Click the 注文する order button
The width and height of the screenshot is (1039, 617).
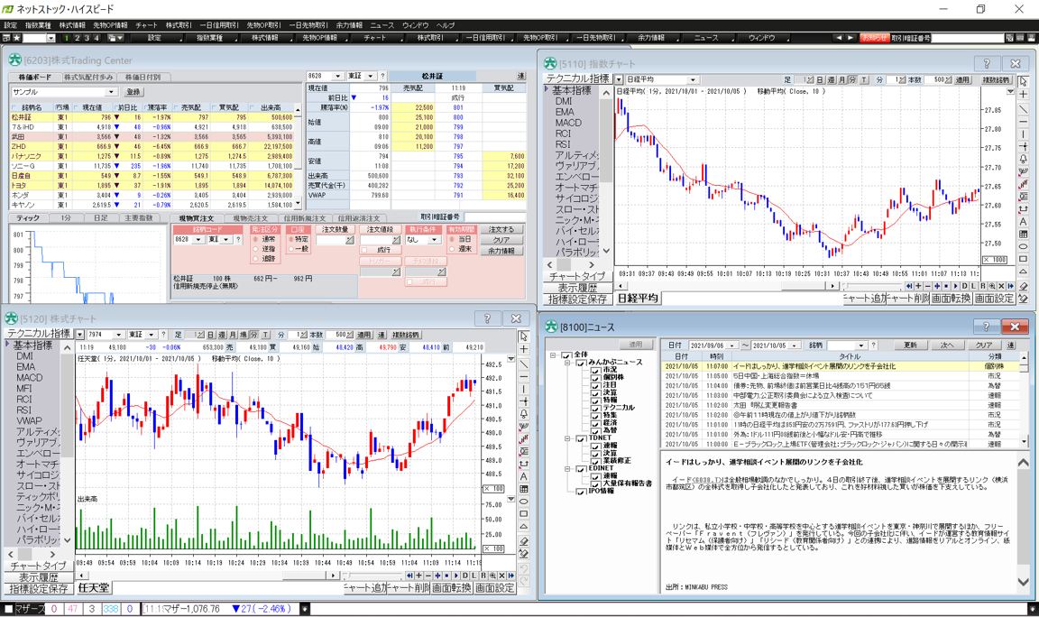[501, 229]
